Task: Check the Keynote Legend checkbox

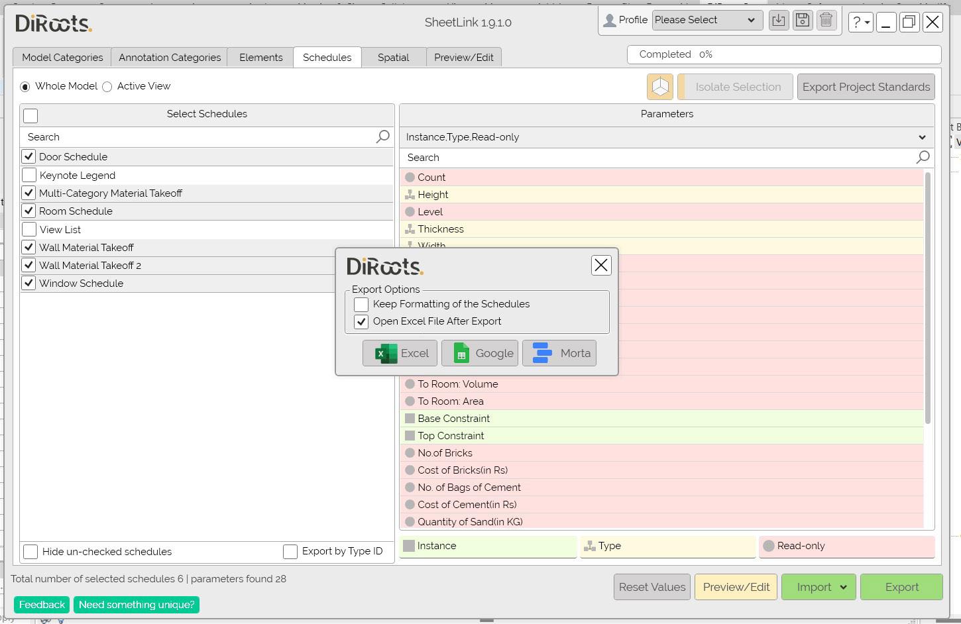Action: click(28, 175)
